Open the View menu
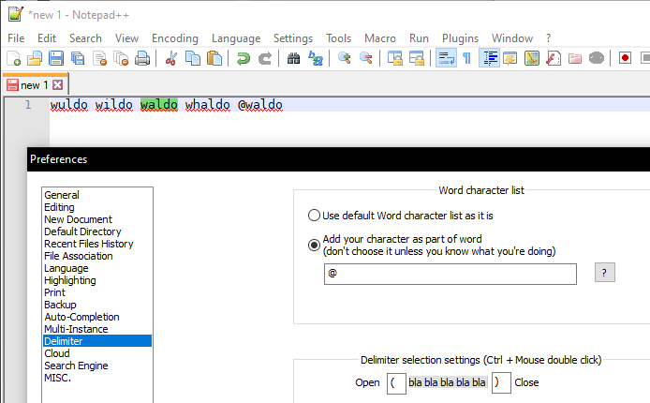 coord(126,38)
